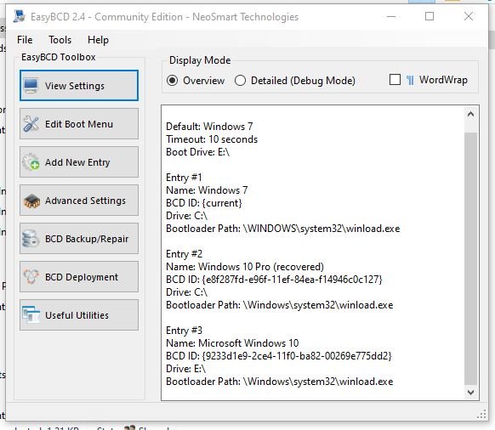Click the vertical scrollbar thumb
The height and width of the screenshot is (430, 495).
point(470,258)
